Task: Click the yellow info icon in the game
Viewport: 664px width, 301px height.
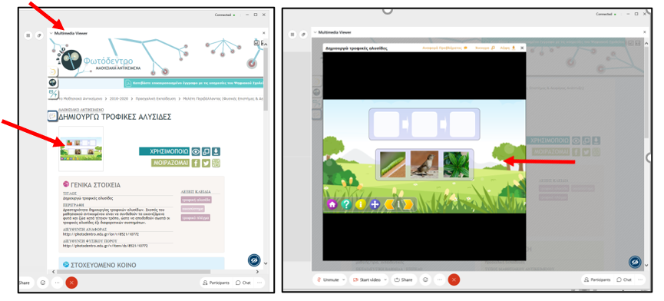Action: pyautogui.click(x=360, y=204)
